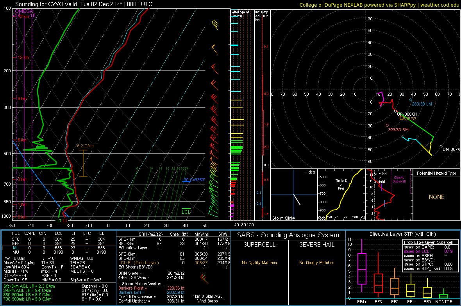Click the Bunkers right-mover circle marker on hodograph

(387, 125)
